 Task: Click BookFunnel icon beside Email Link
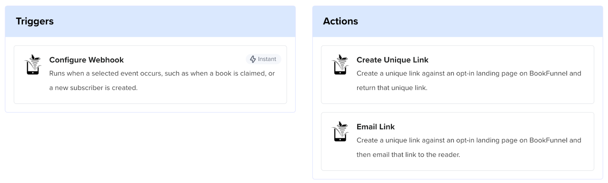[x=340, y=131]
